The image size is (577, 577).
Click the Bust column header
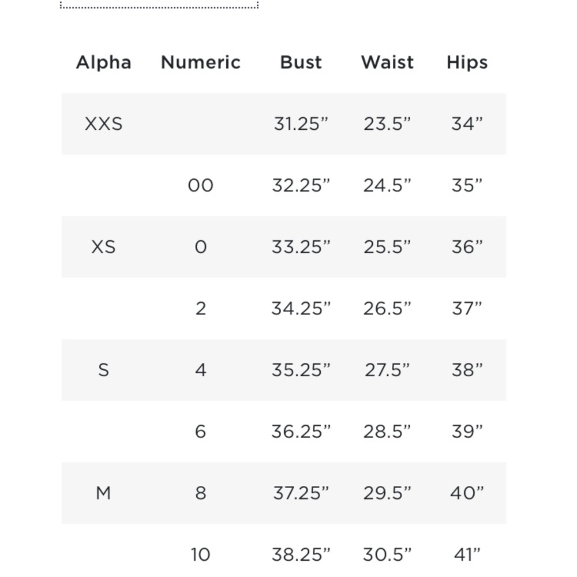301,62
